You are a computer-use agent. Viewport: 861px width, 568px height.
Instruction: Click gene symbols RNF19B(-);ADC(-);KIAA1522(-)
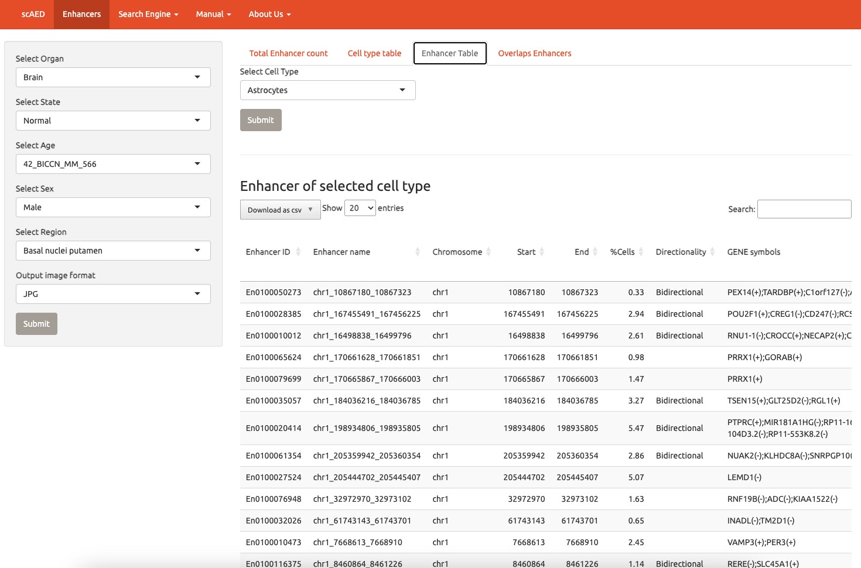click(783, 499)
